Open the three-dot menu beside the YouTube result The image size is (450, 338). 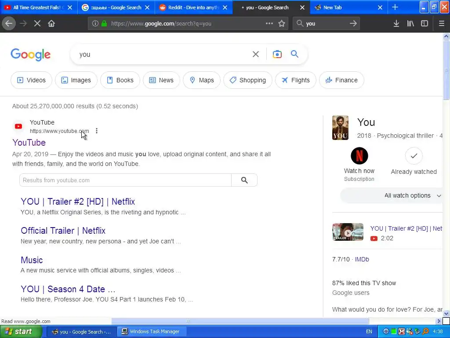(x=97, y=131)
